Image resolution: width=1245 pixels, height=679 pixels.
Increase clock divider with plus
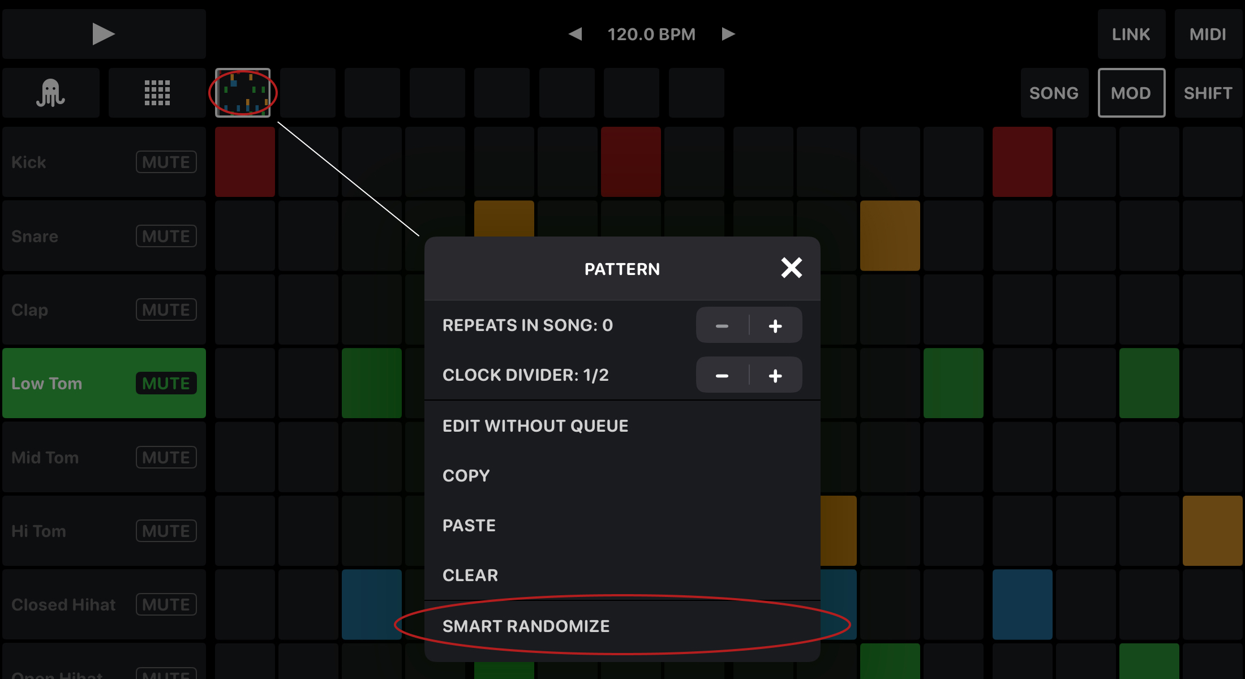775,376
